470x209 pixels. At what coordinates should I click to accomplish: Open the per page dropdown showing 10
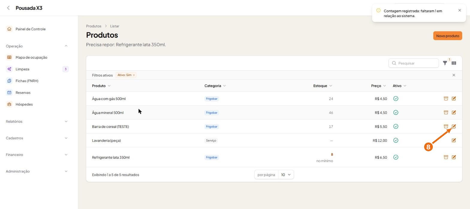(286, 175)
